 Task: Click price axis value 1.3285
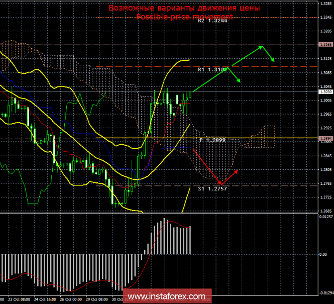[326, 4]
